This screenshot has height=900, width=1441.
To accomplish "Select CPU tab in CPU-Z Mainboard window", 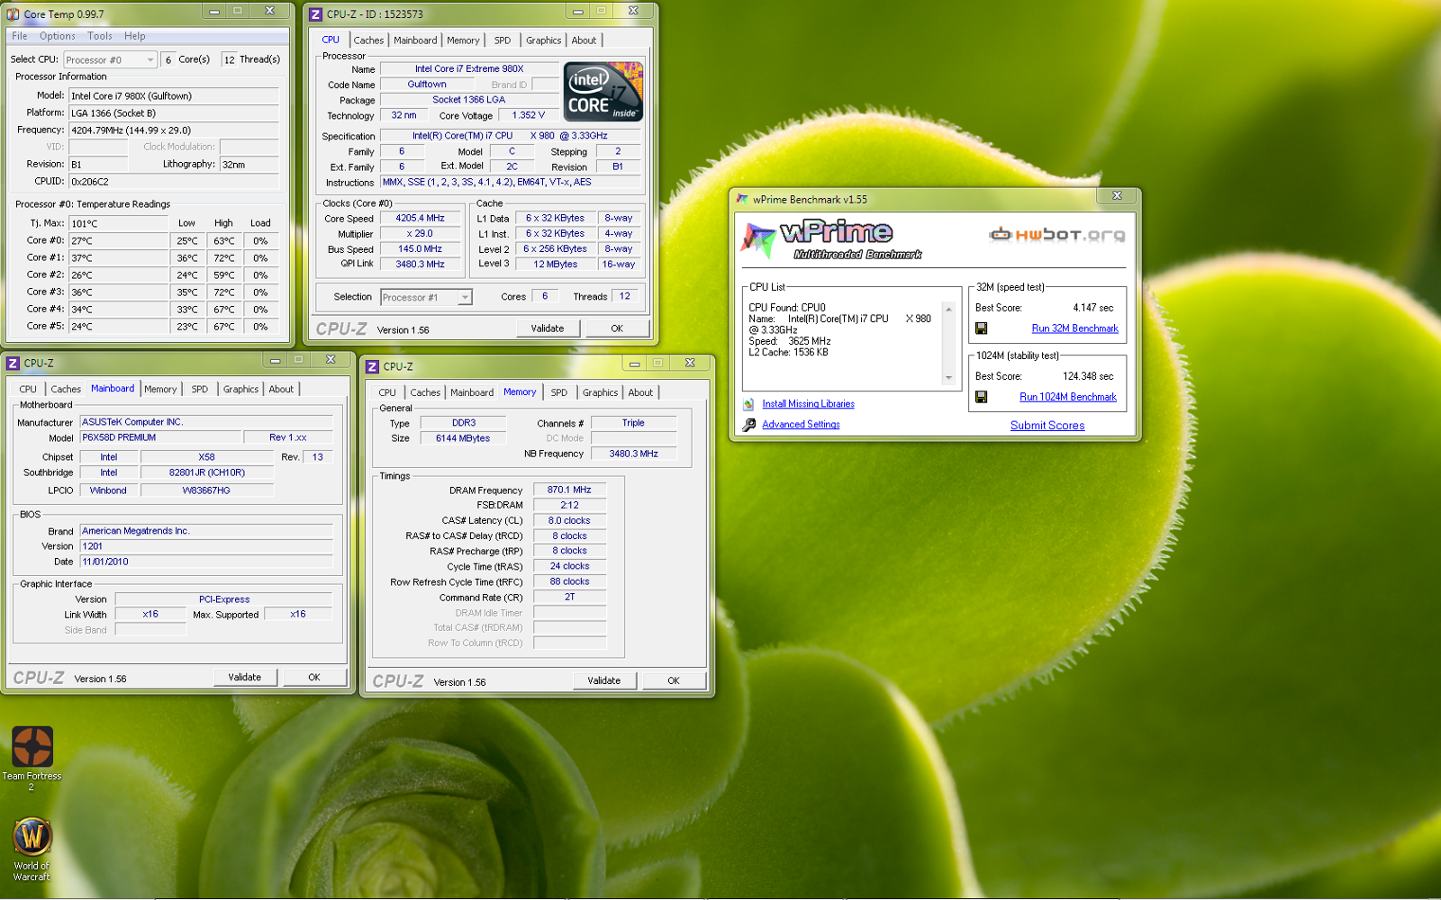I will click(x=28, y=390).
